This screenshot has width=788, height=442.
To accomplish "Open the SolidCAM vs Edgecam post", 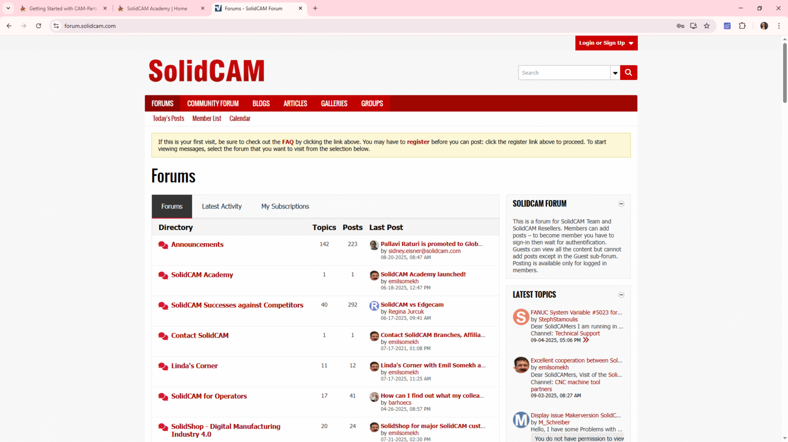I will pyautogui.click(x=412, y=305).
